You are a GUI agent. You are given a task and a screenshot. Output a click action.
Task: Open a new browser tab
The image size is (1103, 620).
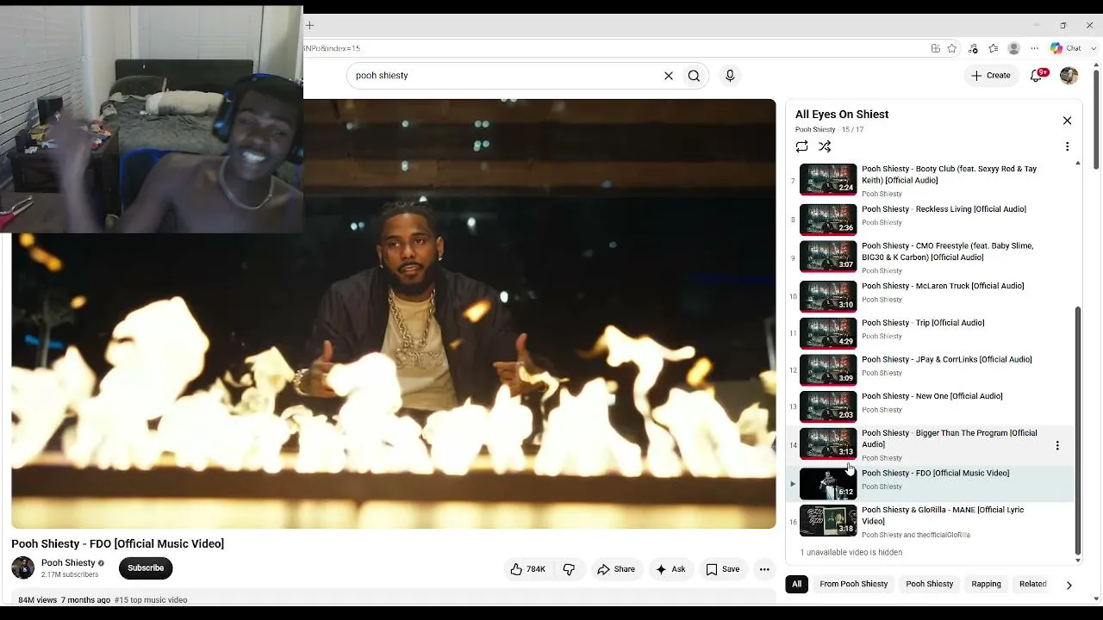tap(309, 26)
